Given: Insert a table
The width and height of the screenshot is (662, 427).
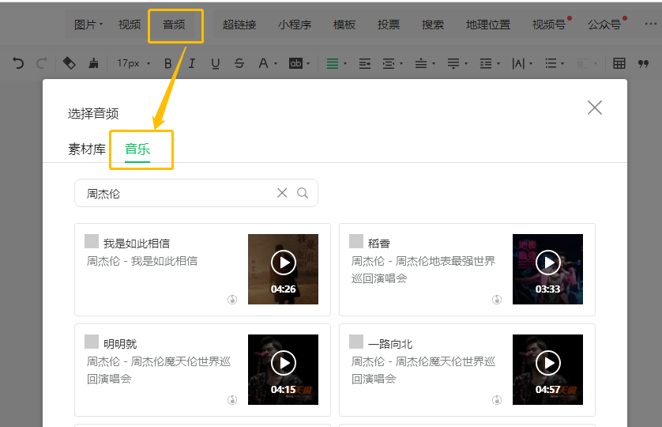Looking at the screenshot, I should [619, 63].
